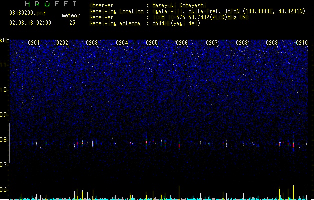Click the 0207 time marker
314x200 pixels.
pyautogui.click(x=212, y=43)
